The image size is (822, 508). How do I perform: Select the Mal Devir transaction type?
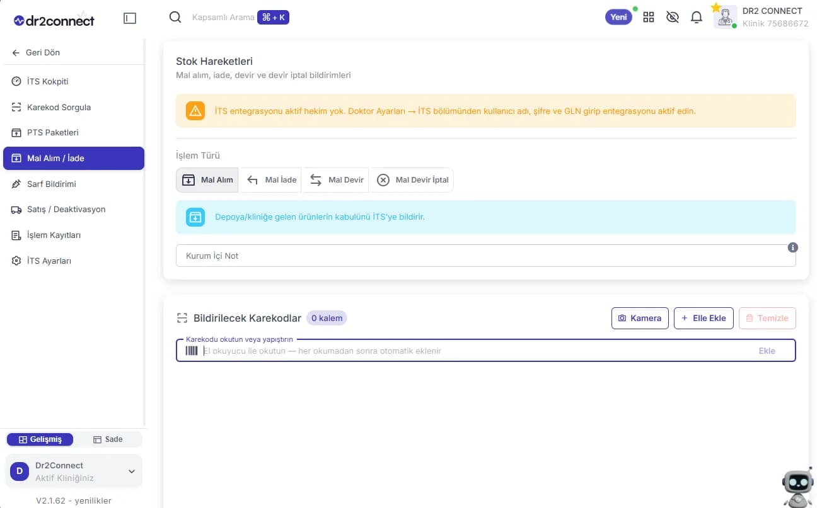[x=337, y=180]
